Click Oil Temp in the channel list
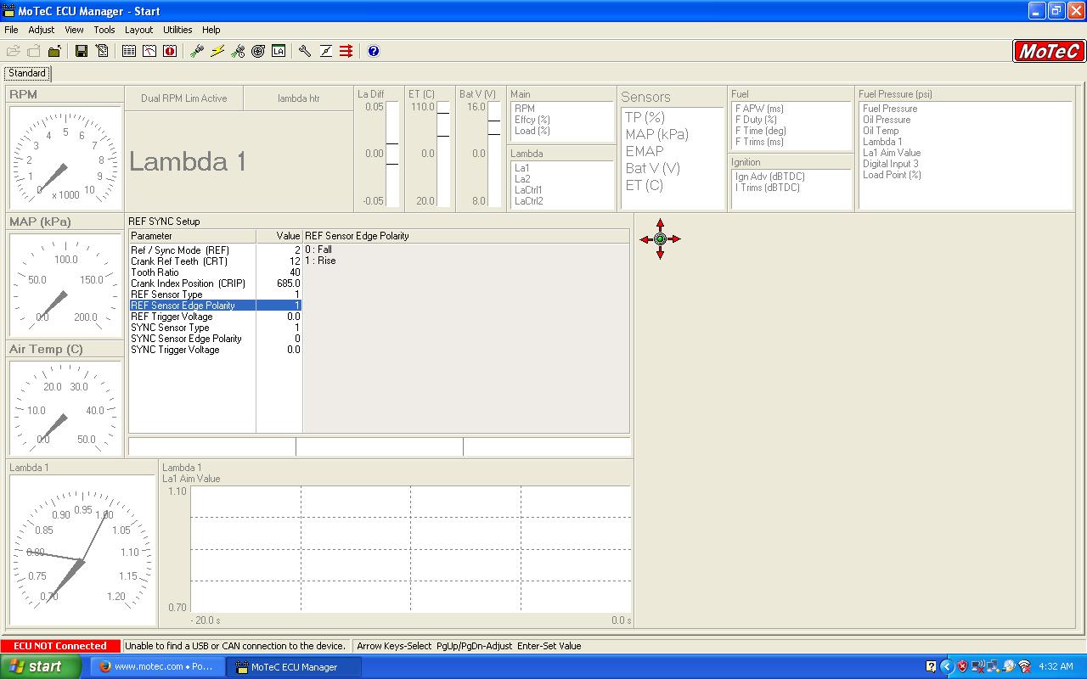Viewport: 1087px width, 679px height. [881, 131]
